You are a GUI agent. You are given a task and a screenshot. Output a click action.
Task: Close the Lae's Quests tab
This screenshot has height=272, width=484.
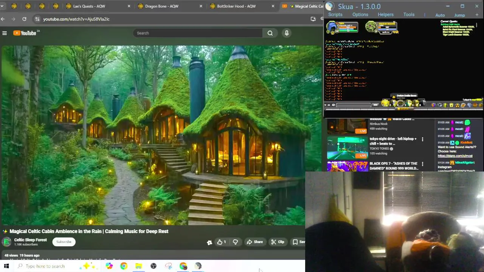(129, 6)
